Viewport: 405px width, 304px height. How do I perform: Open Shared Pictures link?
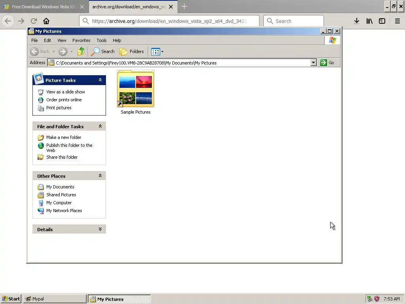tap(61, 195)
